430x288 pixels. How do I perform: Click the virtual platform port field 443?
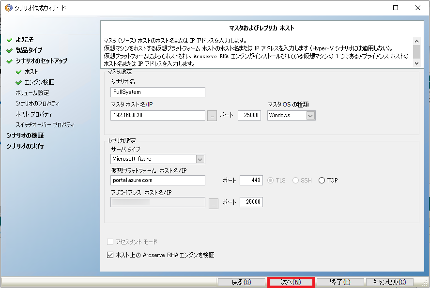pyautogui.click(x=251, y=181)
